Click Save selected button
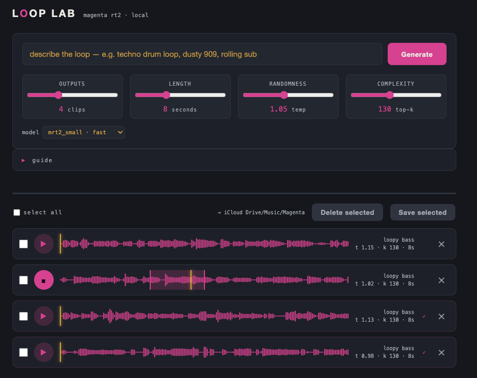477x378 pixels. pyautogui.click(x=423, y=212)
